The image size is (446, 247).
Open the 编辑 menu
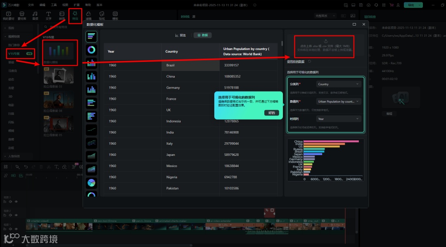point(42,5)
